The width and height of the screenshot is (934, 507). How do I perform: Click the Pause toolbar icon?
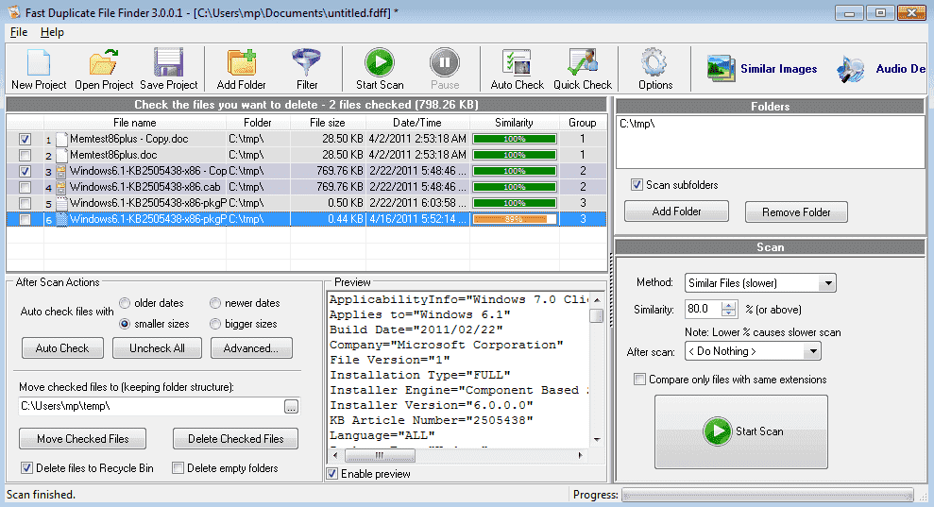tap(445, 62)
